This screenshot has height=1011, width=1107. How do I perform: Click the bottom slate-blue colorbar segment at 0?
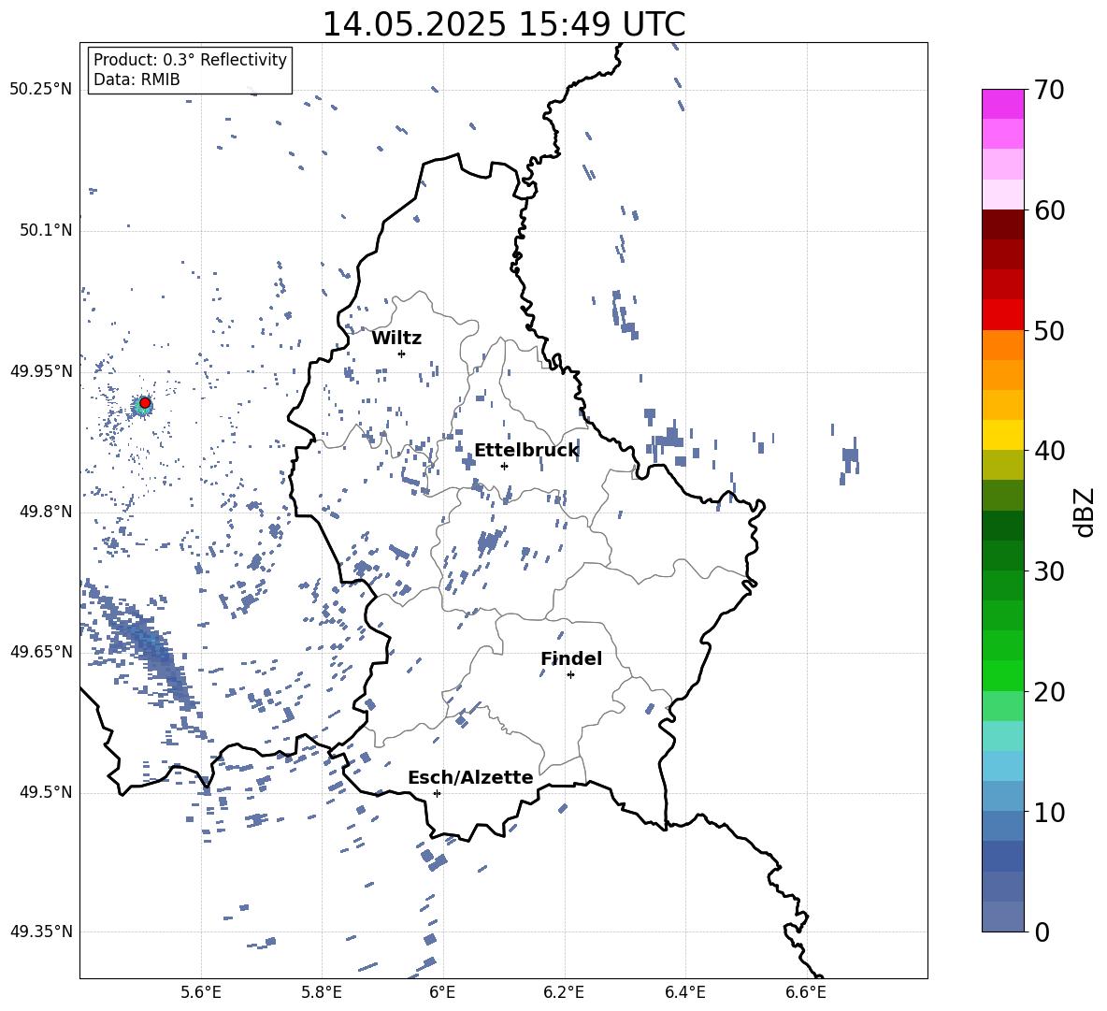(x=1002, y=917)
